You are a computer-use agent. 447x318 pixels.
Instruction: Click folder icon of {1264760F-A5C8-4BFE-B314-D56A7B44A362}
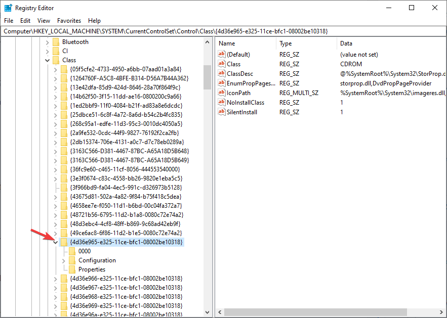point(64,78)
